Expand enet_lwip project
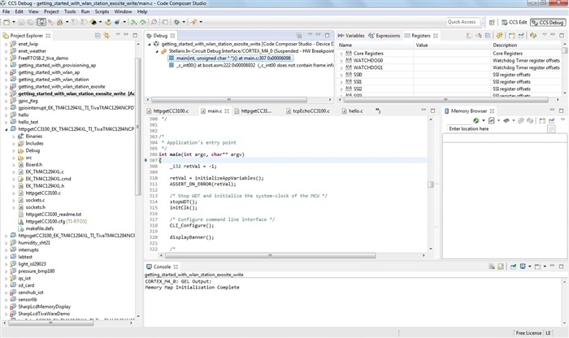 [7, 44]
